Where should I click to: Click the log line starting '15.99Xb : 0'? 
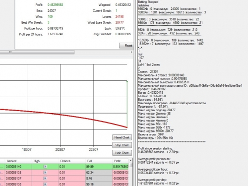171,40
